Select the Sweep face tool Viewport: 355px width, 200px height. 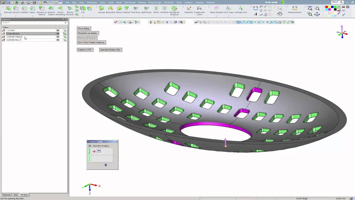pyautogui.click(x=102, y=10)
